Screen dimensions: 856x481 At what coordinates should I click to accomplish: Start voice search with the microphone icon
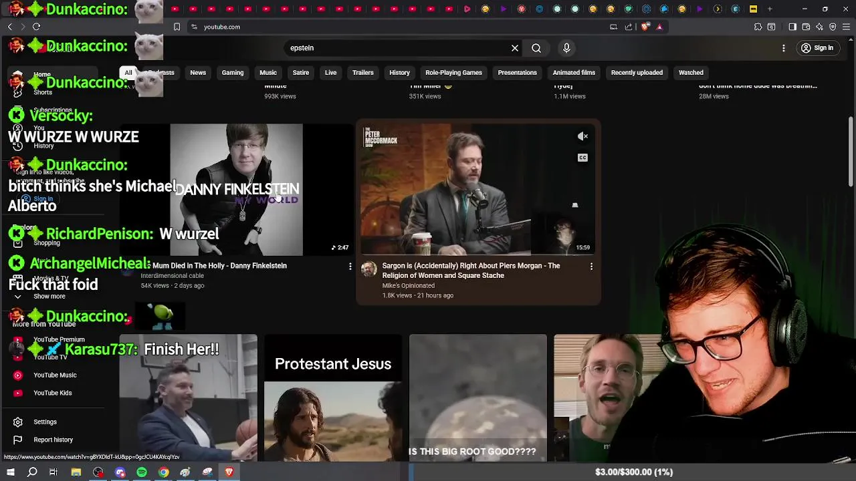(x=566, y=48)
